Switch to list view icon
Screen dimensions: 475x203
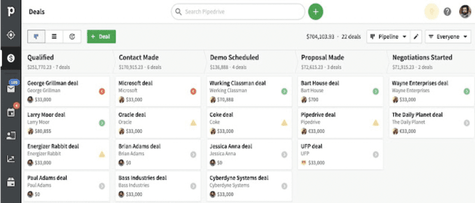coord(54,37)
